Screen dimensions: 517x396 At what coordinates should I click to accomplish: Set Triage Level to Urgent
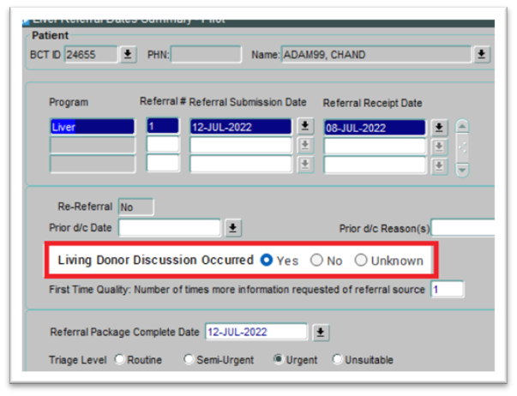coord(279,360)
